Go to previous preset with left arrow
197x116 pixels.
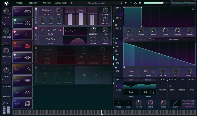point(71,3)
